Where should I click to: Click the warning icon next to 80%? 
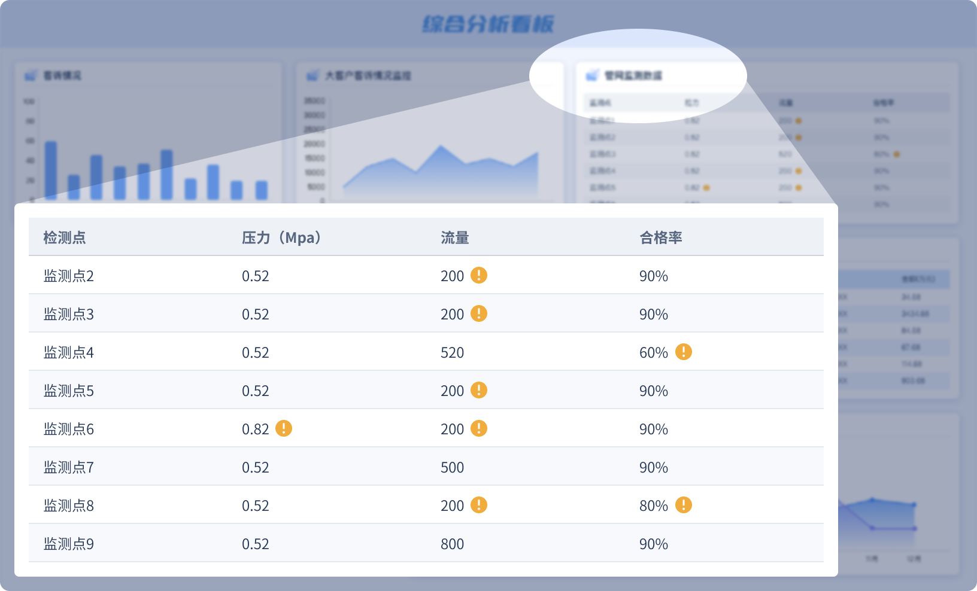[x=683, y=505]
